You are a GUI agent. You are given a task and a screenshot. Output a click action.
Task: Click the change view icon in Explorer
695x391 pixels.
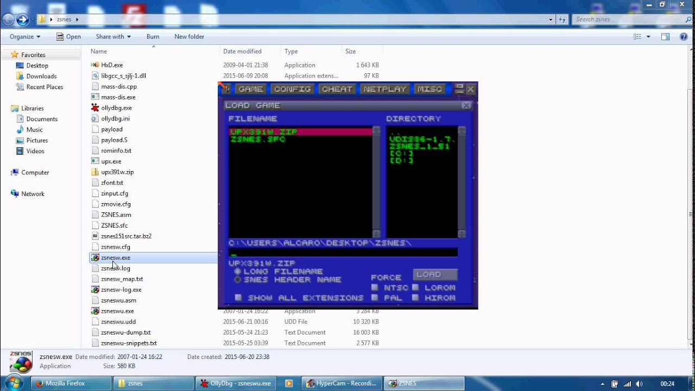[637, 36]
